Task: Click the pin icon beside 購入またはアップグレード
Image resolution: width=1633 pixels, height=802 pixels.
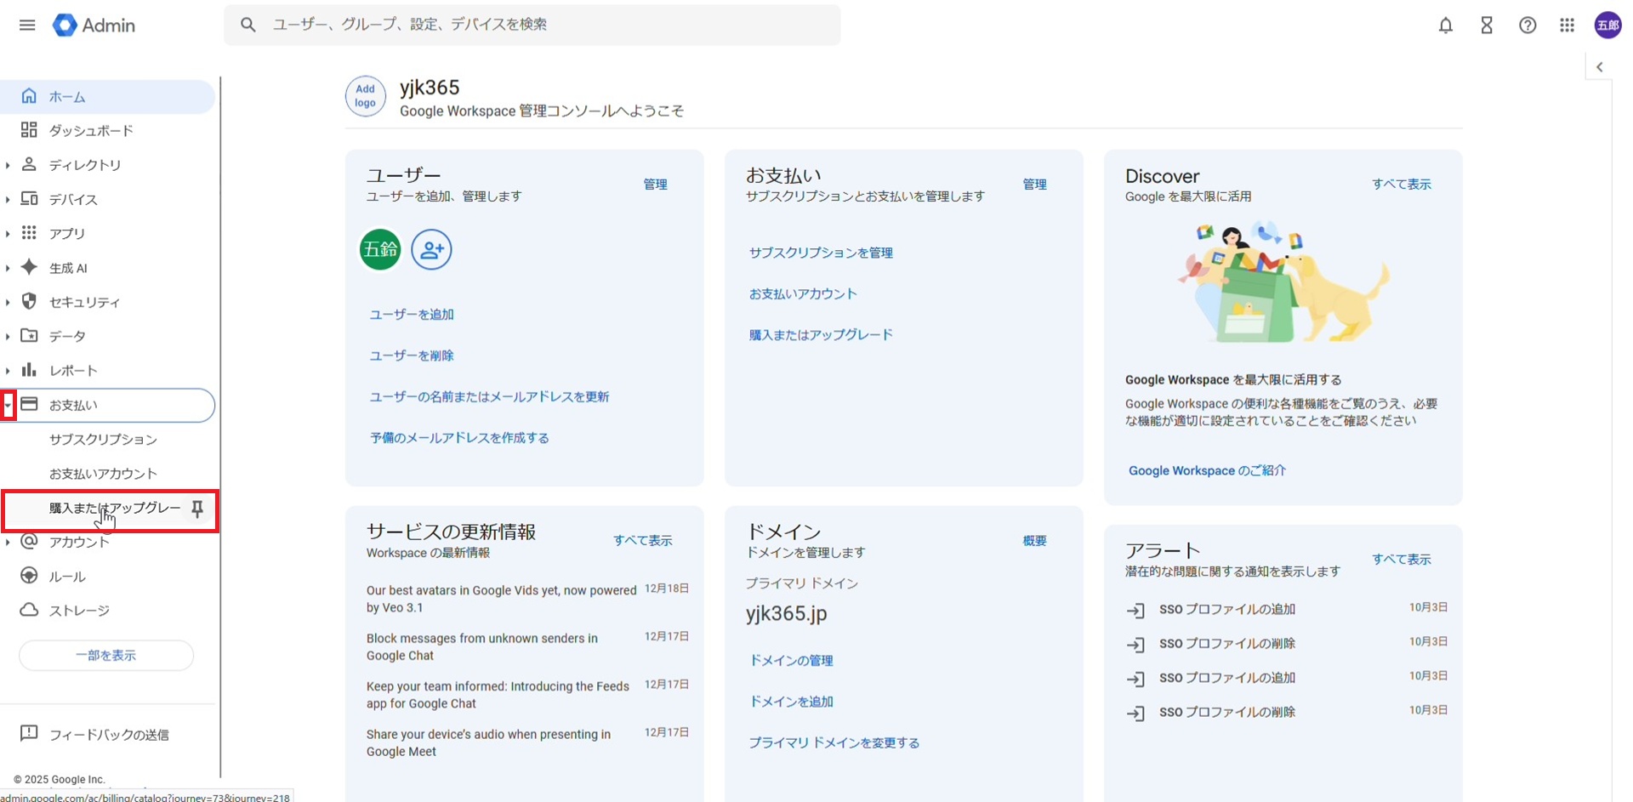Action: point(197,509)
